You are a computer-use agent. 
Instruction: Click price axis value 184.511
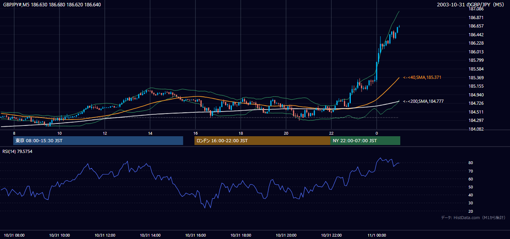pos(476,112)
